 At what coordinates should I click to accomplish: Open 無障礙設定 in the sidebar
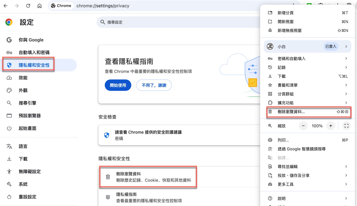point(38,172)
